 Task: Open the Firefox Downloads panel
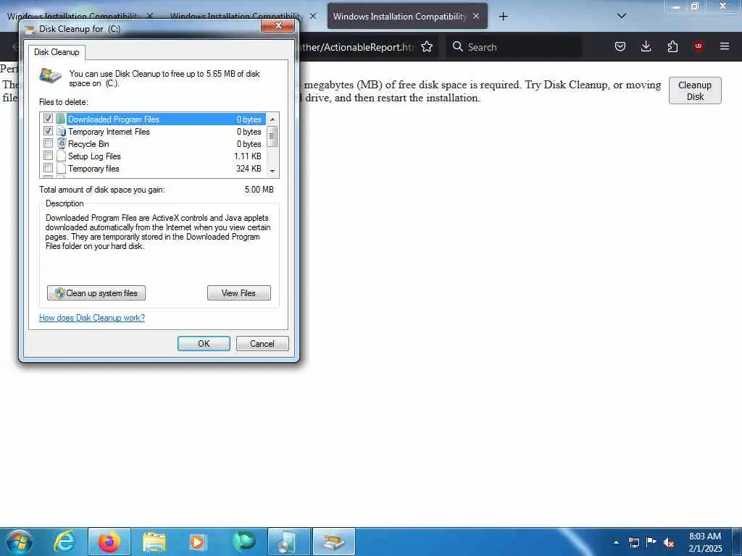point(646,47)
